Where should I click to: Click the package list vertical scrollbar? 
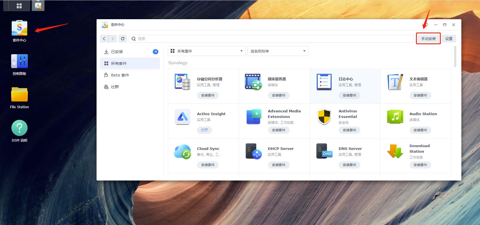point(455,56)
